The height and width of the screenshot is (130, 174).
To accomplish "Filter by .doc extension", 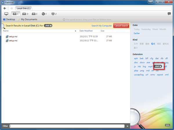I will coord(136,62).
